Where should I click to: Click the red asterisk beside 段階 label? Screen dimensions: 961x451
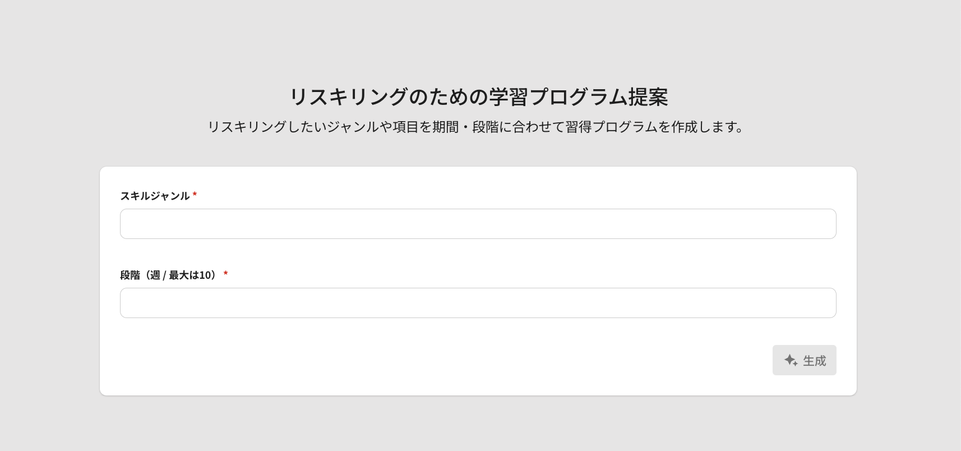(225, 274)
